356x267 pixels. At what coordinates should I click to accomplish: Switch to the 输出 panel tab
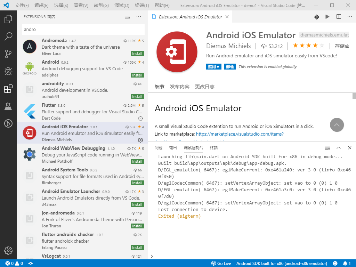pyautogui.click(x=173, y=148)
